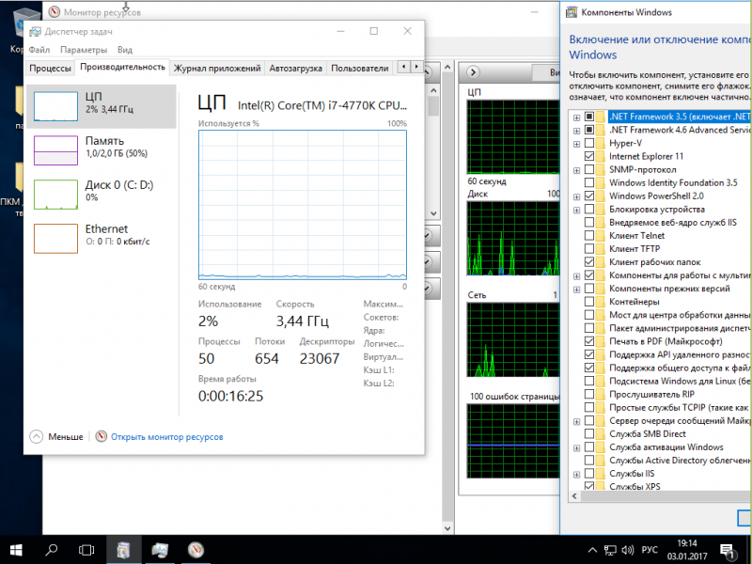This screenshot has width=752, height=564.
Task: Click the folder icon beside Windows PowerShell 2.0
Action: coord(601,196)
